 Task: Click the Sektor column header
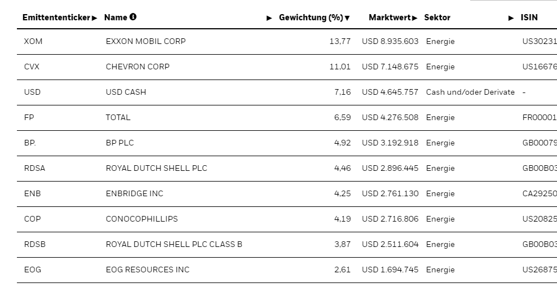[x=437, y=17]
